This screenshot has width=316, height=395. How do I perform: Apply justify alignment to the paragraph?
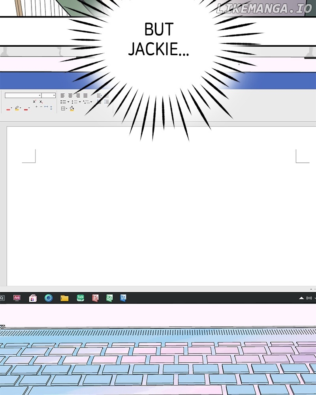[x=85, y=96]
